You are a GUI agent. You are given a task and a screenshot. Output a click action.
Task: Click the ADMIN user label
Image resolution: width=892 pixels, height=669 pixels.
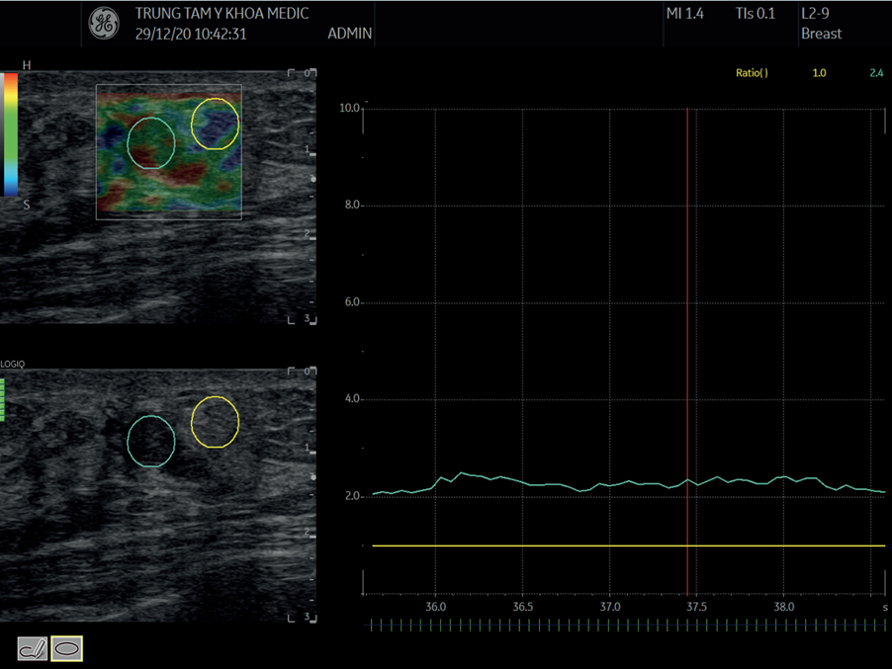tap(349, 34)
